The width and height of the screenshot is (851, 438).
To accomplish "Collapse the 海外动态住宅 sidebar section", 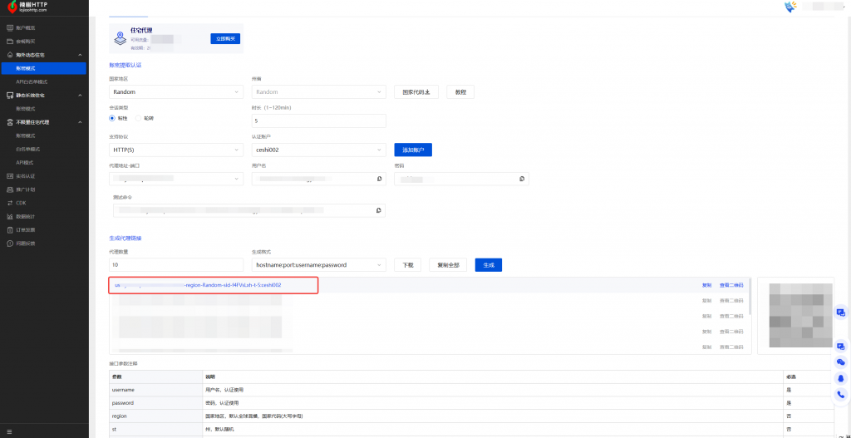I will [x=80, y=54].
